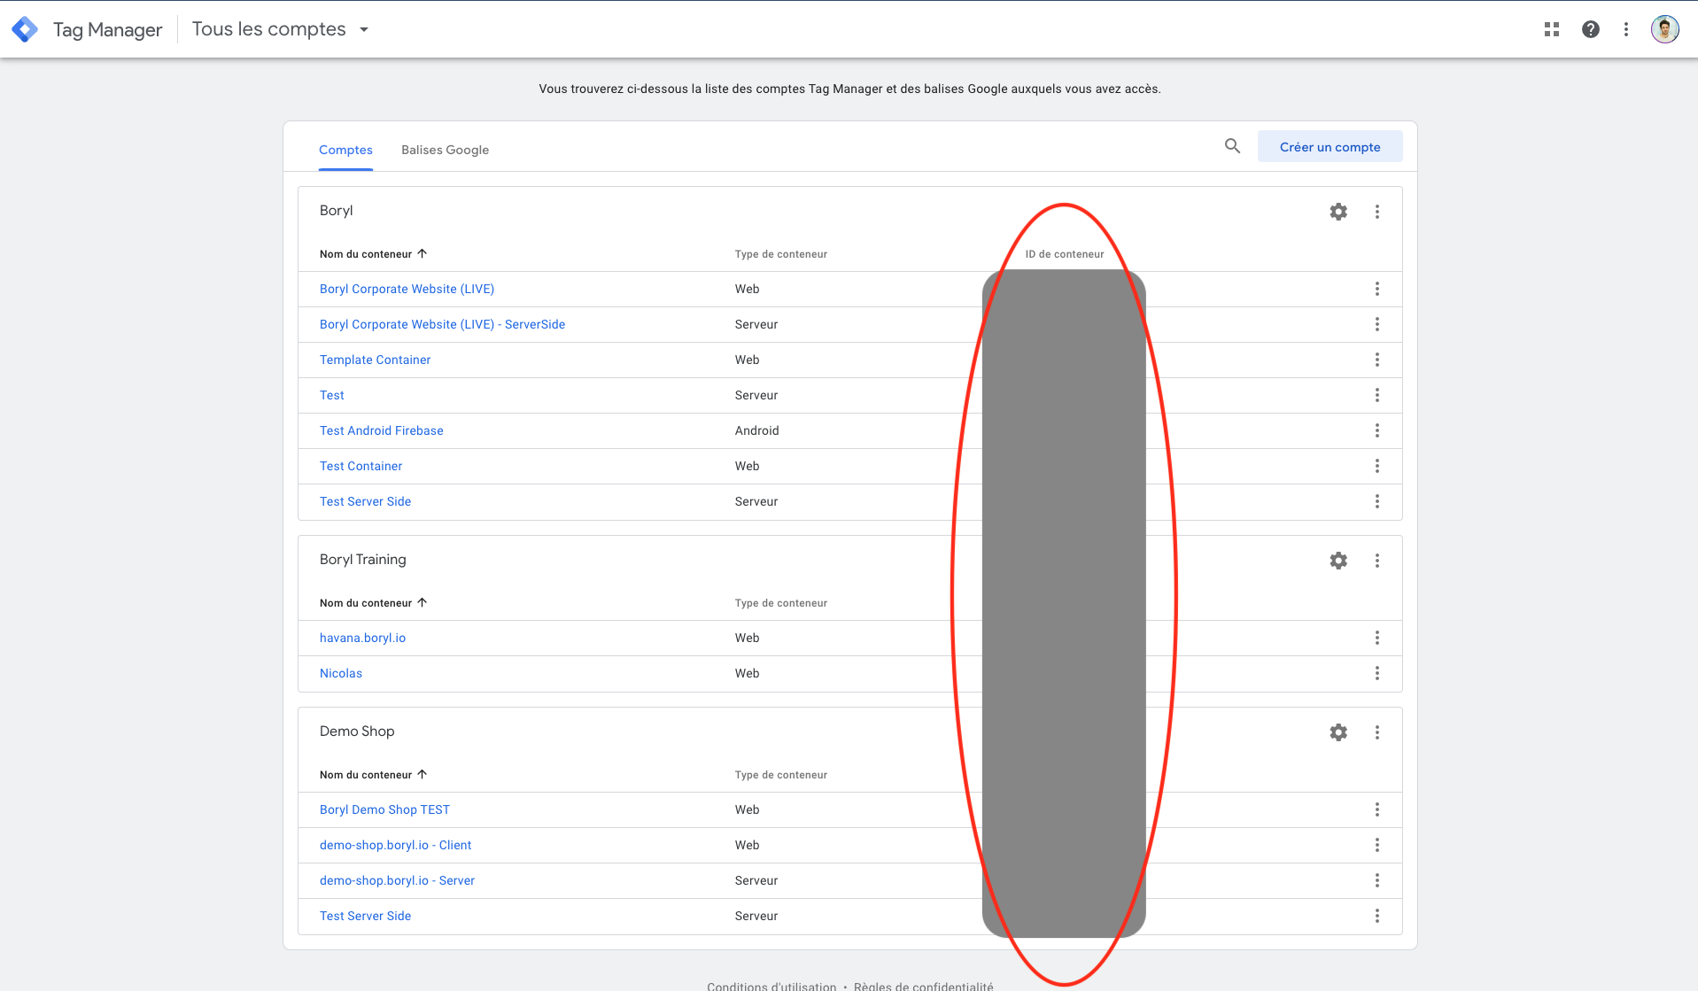Click the Créer un compte button
This screenshot has height=991, width=1698.
pos(1330,146)
